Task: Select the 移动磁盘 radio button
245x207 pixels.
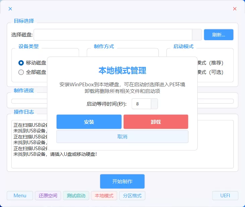Action: [21, 63]
